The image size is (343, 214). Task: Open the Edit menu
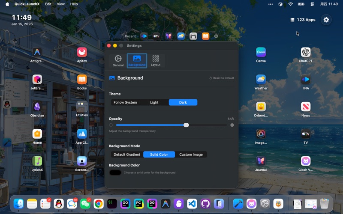(x=48, y=4)
